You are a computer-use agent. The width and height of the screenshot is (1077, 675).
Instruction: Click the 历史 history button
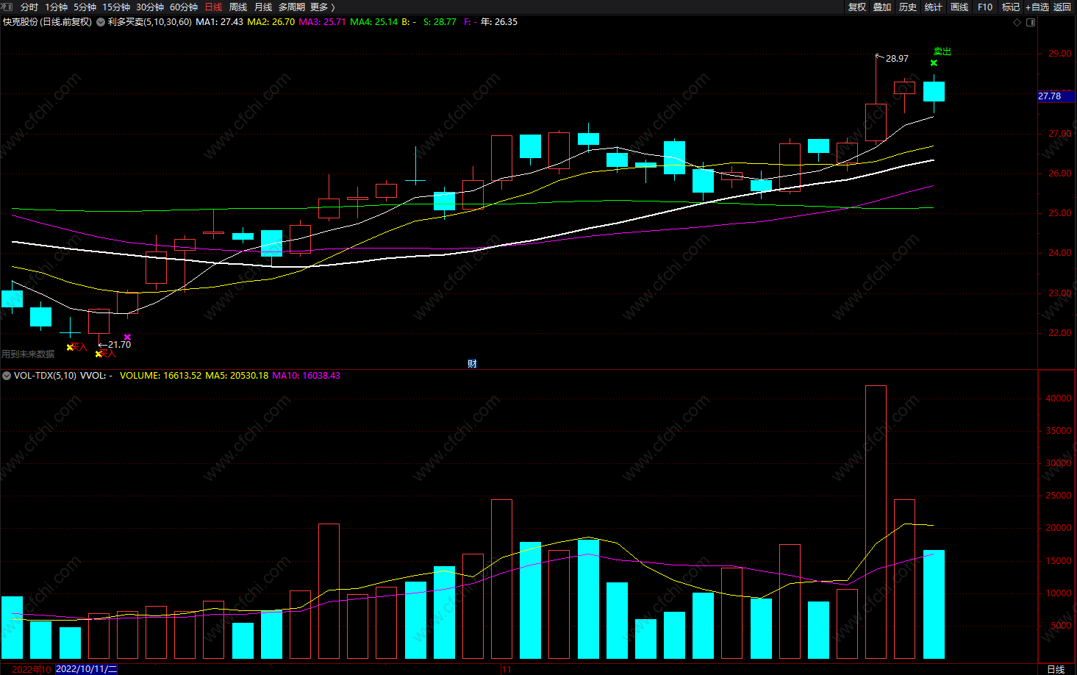tap(908, 7)
